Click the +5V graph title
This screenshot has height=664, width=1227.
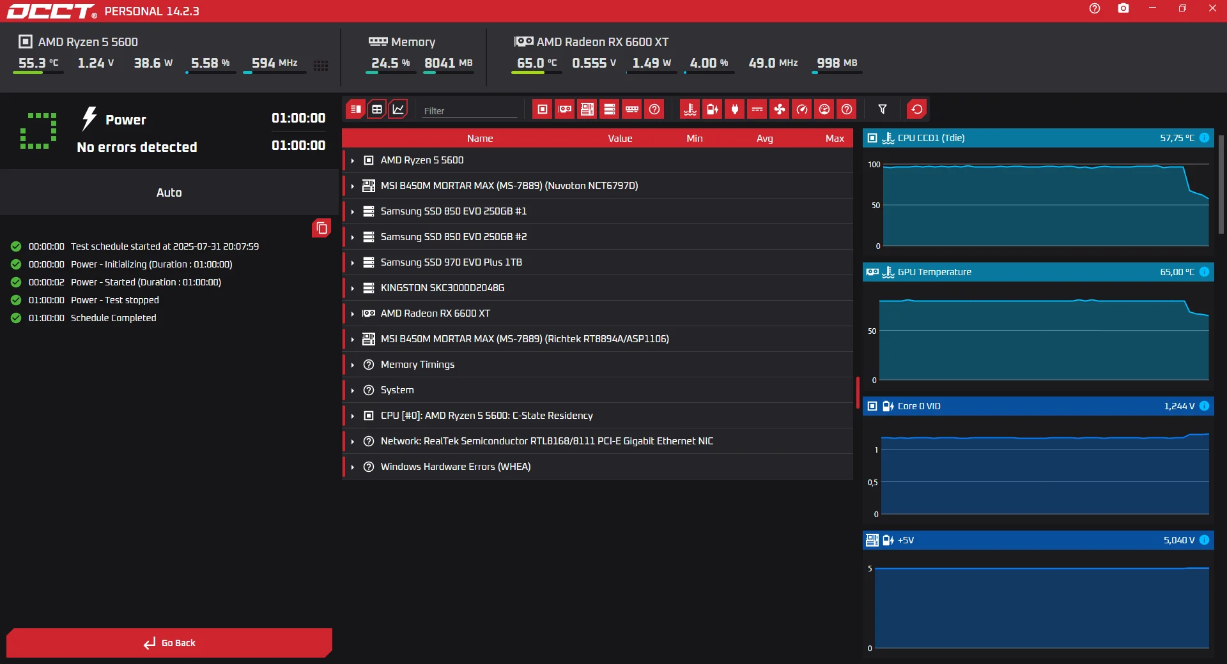[906, 540]
